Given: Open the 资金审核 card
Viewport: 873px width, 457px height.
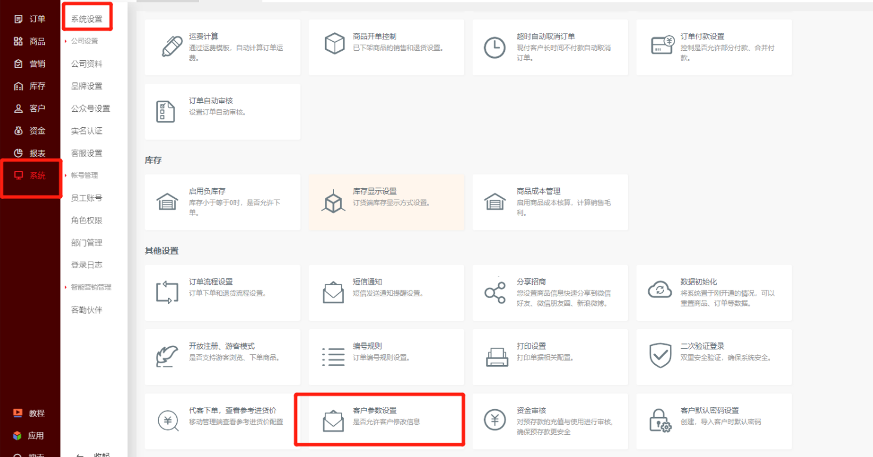Looking at the screenshot, I should coord(550,421).
